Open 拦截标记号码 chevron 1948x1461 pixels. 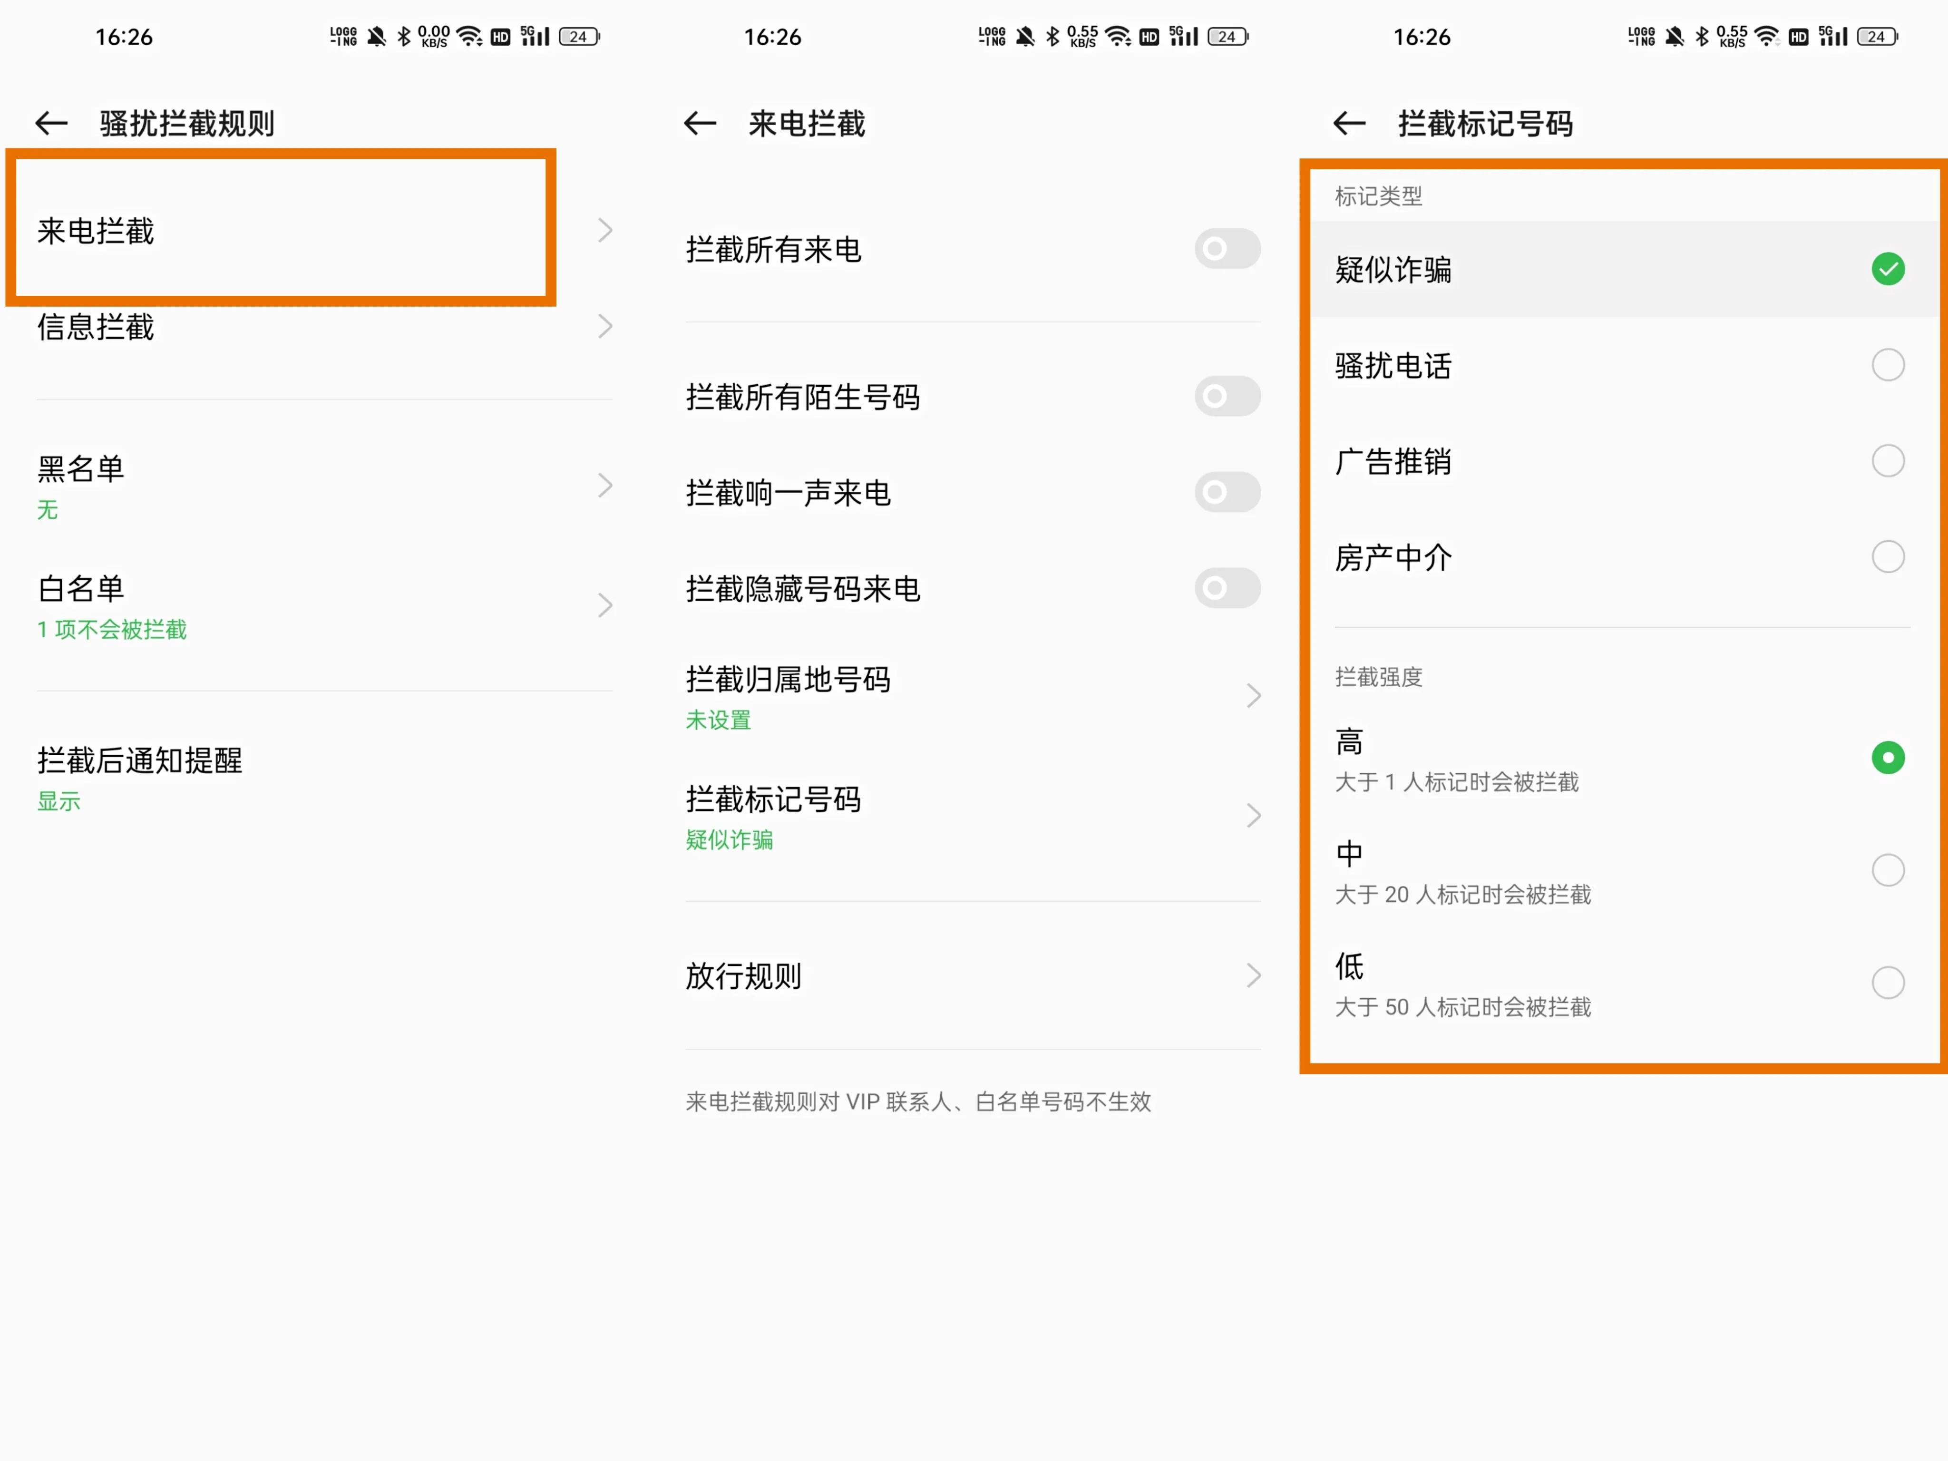(1254, 817)
